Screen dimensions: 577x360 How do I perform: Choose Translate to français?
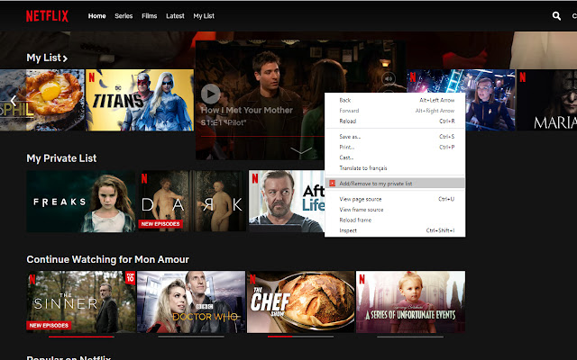[x=395, y=168]
